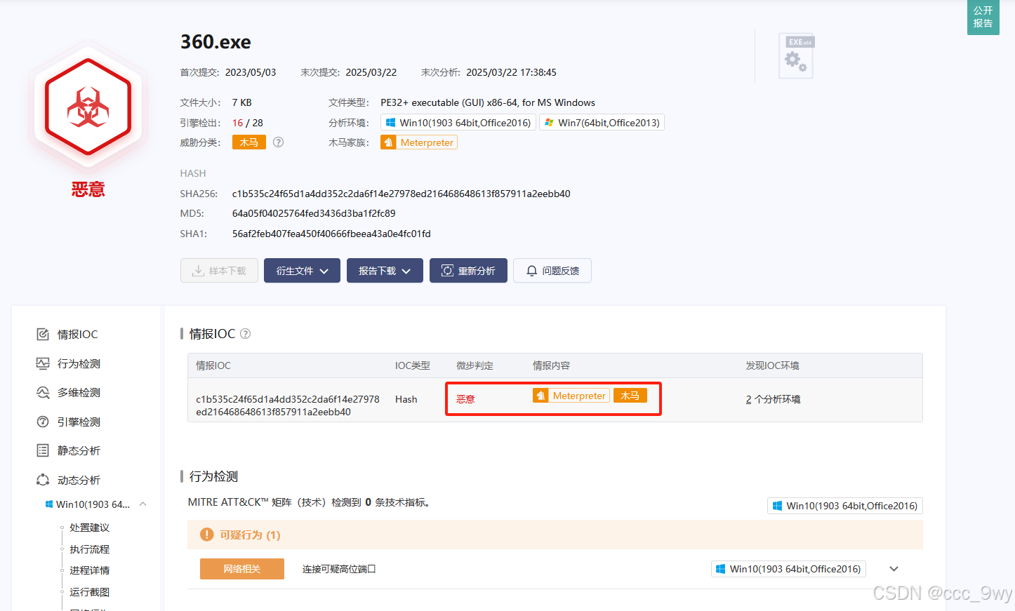Click the Windows icon in the Win10 environment tag

click(x=390, y=123)
